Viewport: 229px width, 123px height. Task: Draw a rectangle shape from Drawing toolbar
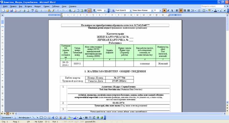(41, 117)
